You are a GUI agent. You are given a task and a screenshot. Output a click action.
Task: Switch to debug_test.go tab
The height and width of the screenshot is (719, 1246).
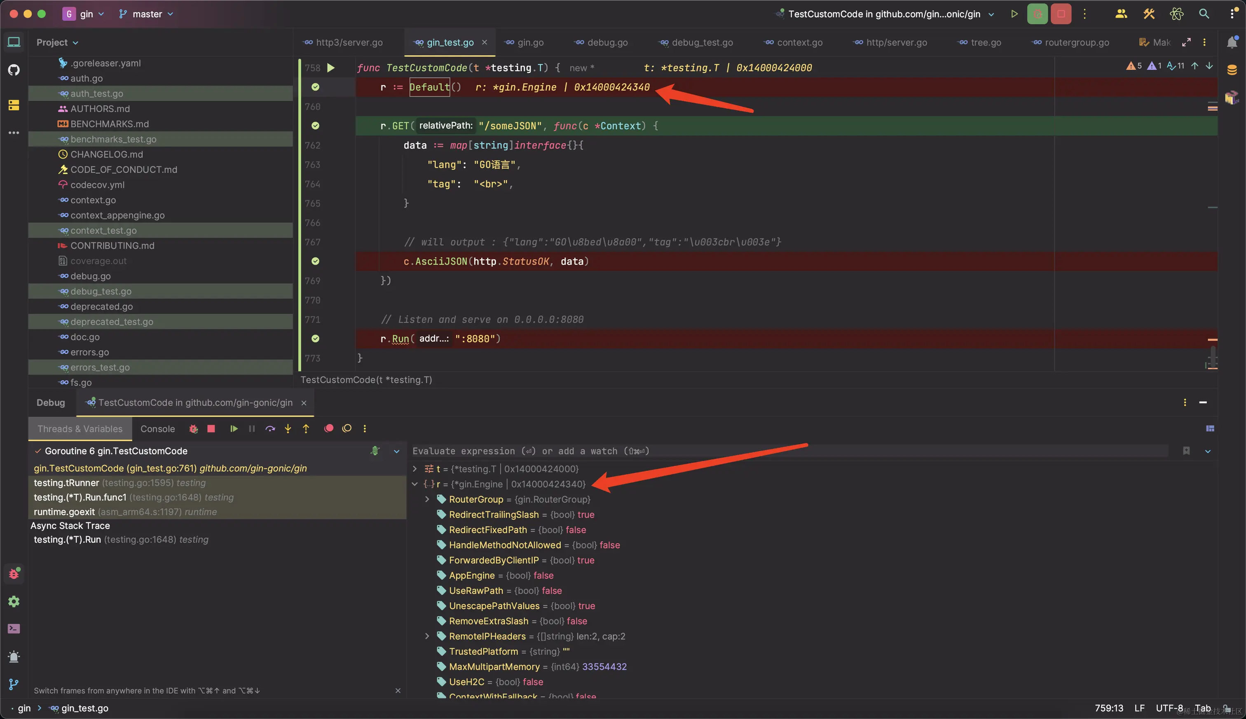tap(697, 42)
